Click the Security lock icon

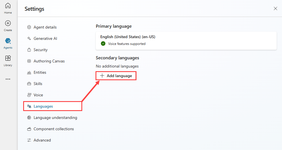(29, 50)
